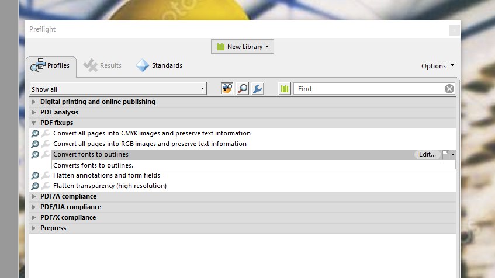Switch to the Standards tab
The height and width of the screenshot is (278, 495).
(x=159, y=65)
